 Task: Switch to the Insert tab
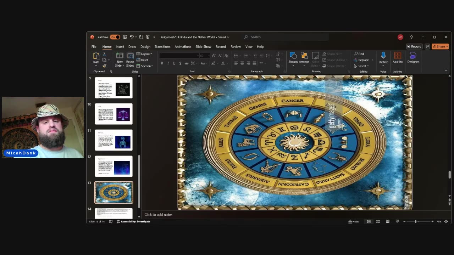coord(120,47)
